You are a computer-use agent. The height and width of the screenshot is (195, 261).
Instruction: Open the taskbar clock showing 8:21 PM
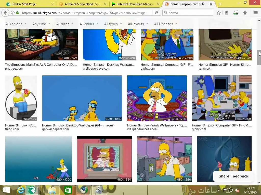[x=250, y=190]
